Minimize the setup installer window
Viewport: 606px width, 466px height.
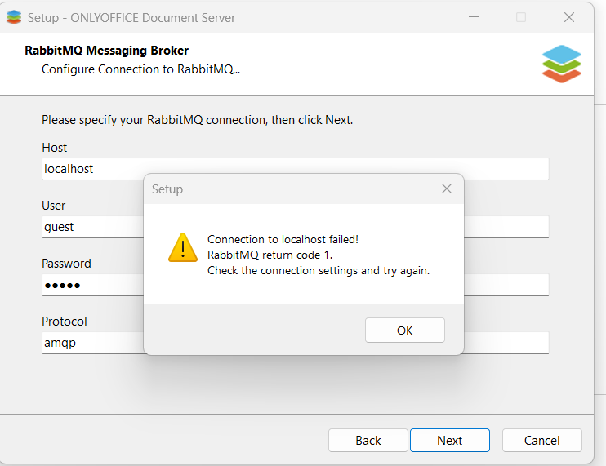pyautogui.click(x=474, y=16)
